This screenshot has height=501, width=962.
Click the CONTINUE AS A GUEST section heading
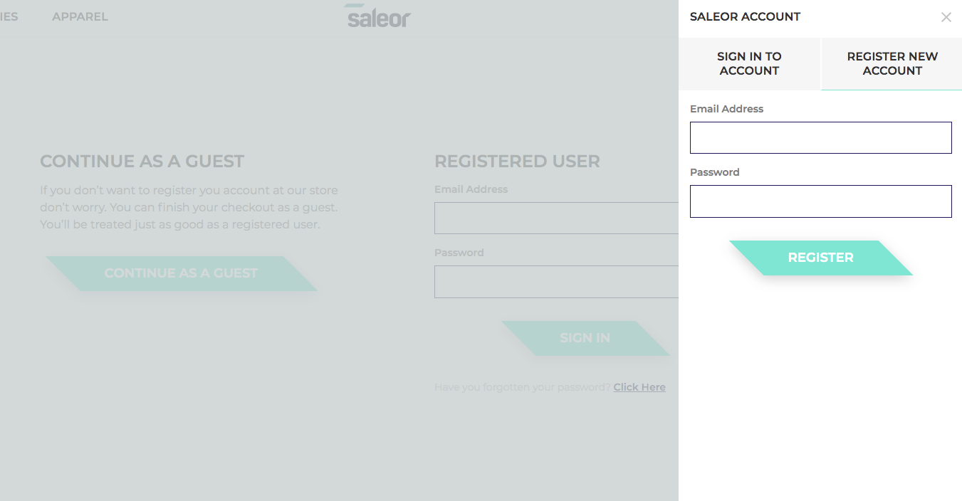pyautogui.click(x=141, y=162)
